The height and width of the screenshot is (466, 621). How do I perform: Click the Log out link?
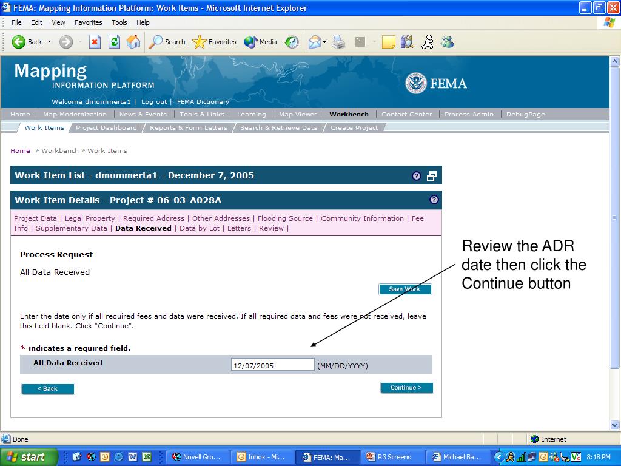(154, 101)
